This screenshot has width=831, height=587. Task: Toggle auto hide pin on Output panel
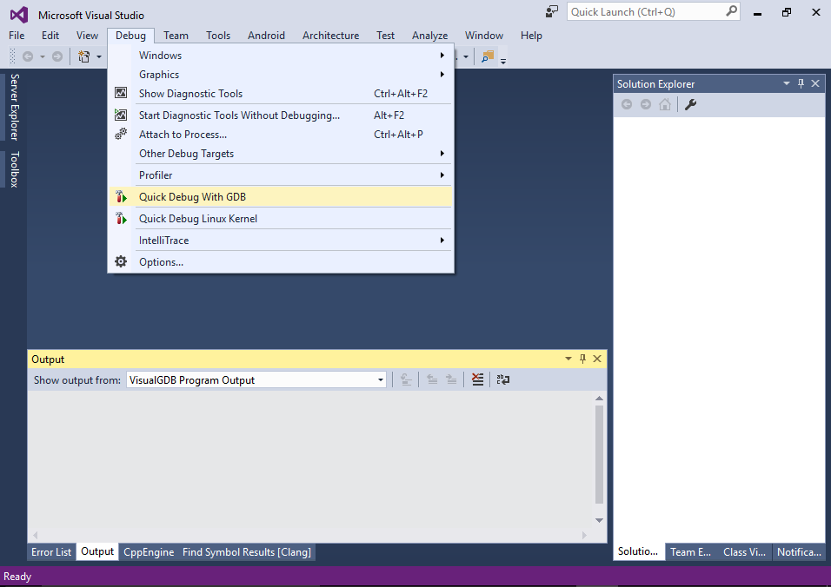click(582, 359)
